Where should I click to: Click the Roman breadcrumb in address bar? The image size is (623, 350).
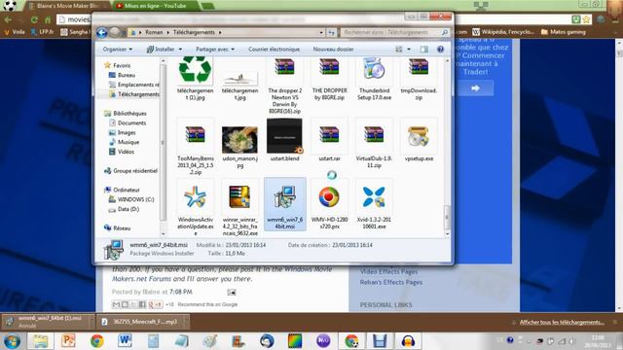tap(154, 32)
